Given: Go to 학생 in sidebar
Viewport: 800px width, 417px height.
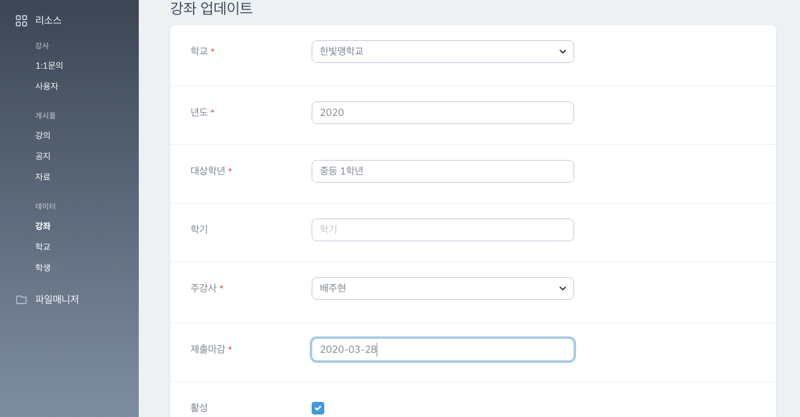Looking at the screenshot, I should coord(43,268).
